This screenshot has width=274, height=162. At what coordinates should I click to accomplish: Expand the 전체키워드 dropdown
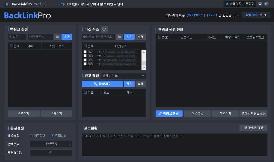point(123,76)
